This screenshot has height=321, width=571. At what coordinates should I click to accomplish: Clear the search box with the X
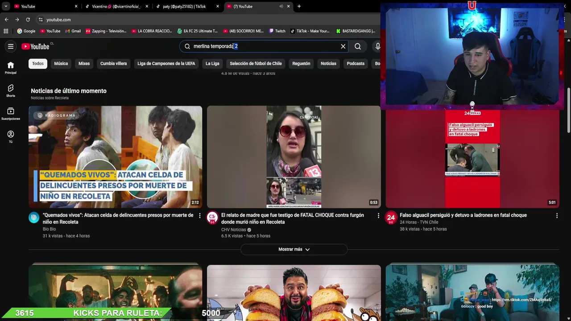343,46
